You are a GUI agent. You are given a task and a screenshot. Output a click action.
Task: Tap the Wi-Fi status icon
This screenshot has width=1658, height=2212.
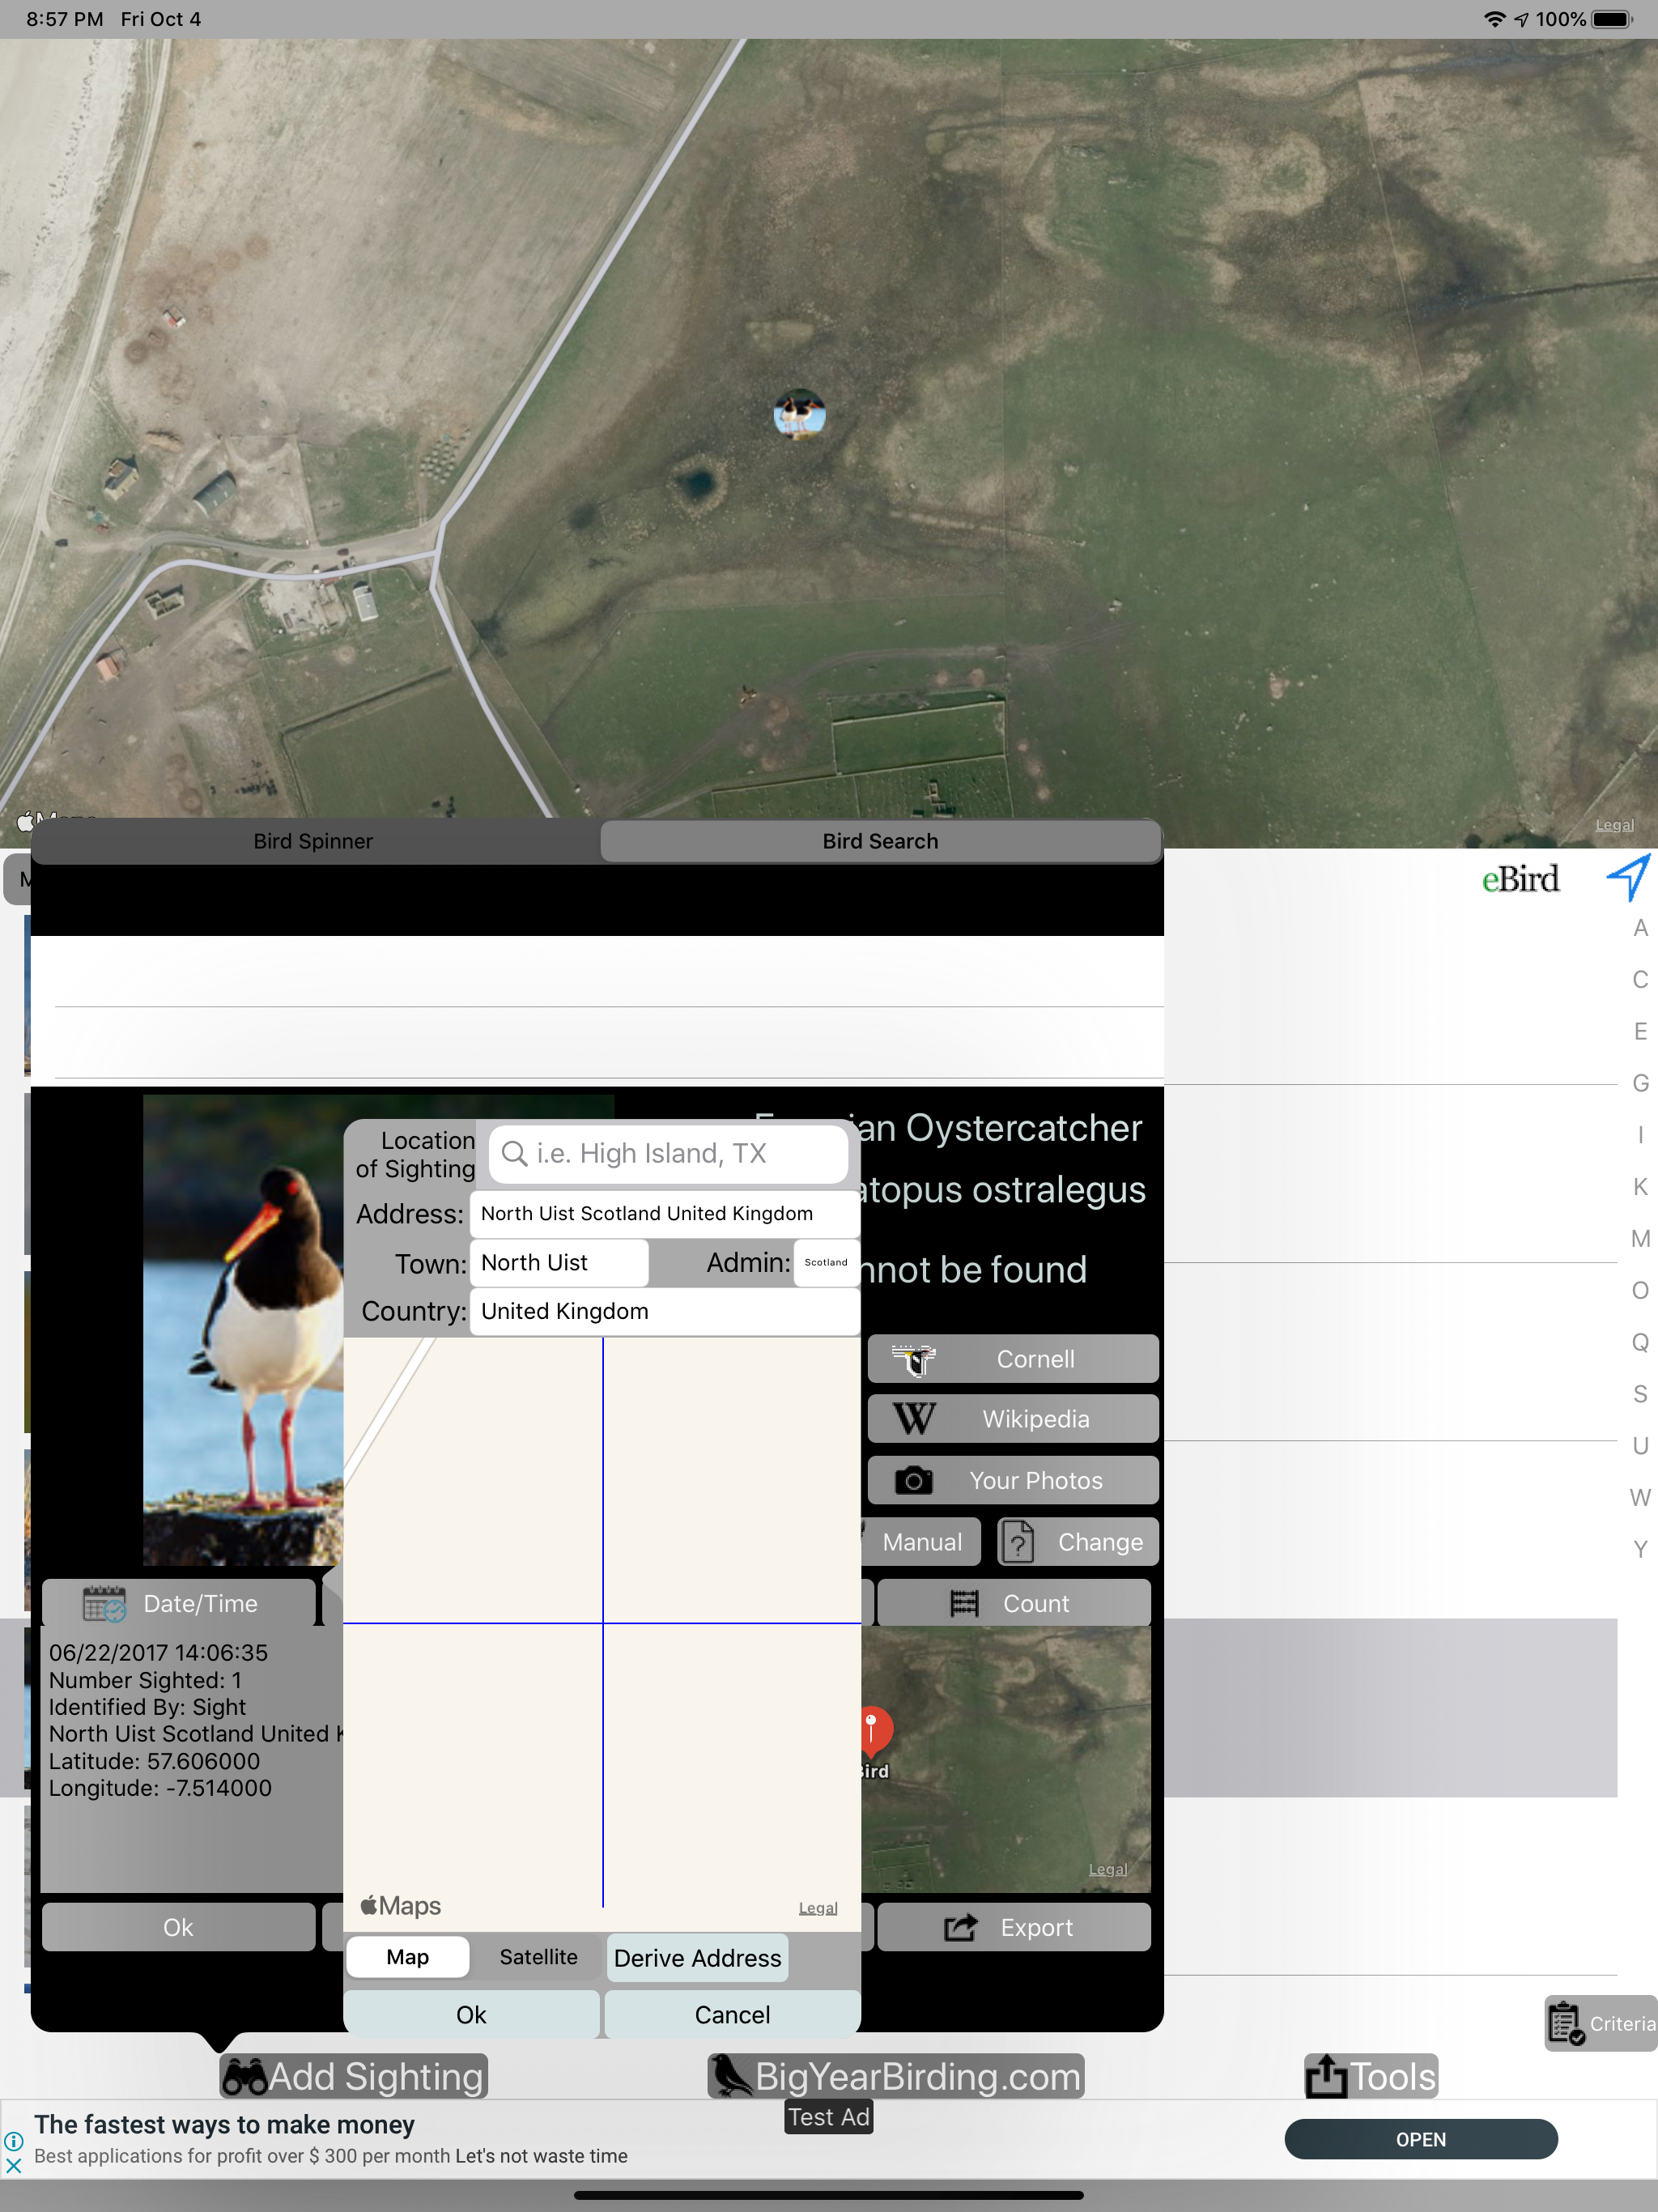1494,19
